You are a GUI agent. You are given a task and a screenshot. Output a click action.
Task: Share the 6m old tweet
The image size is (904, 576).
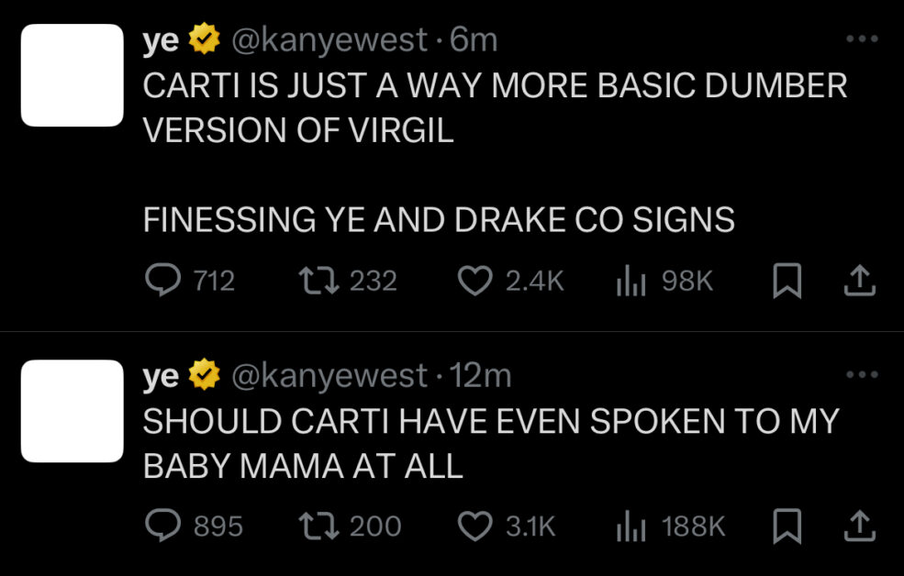point(860,281)
